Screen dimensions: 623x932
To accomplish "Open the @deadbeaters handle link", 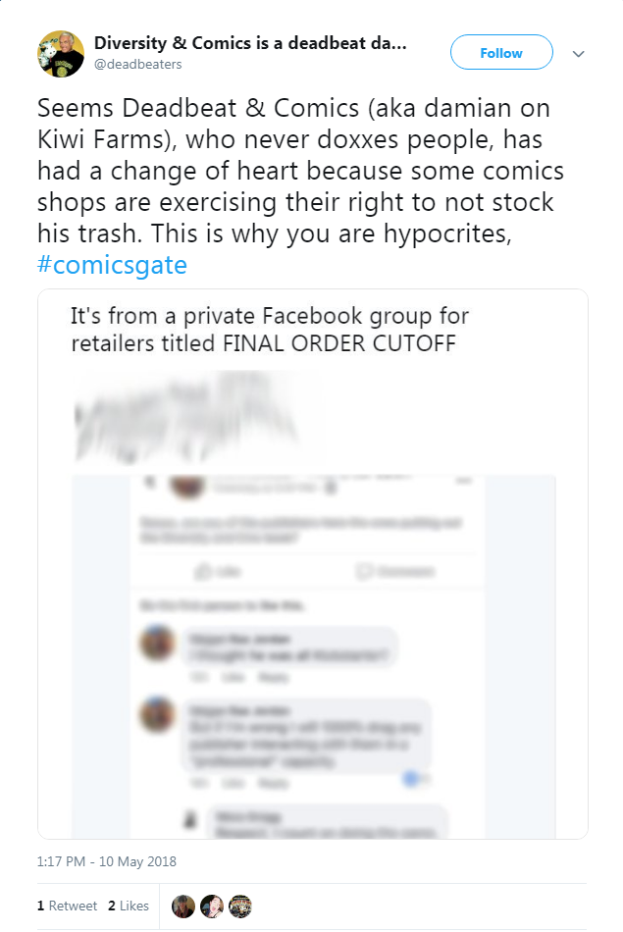I will [x=138, y=64].
